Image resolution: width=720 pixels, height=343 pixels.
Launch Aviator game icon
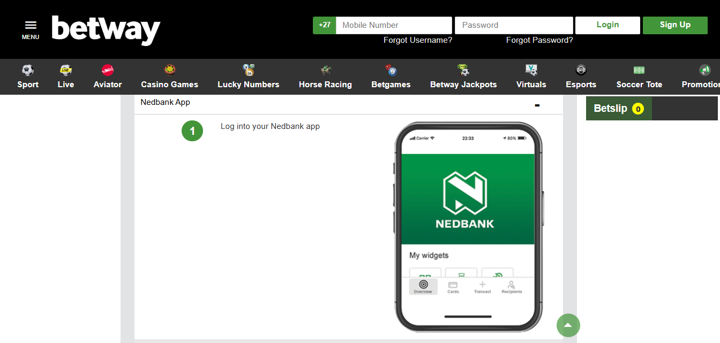[107, 70]
